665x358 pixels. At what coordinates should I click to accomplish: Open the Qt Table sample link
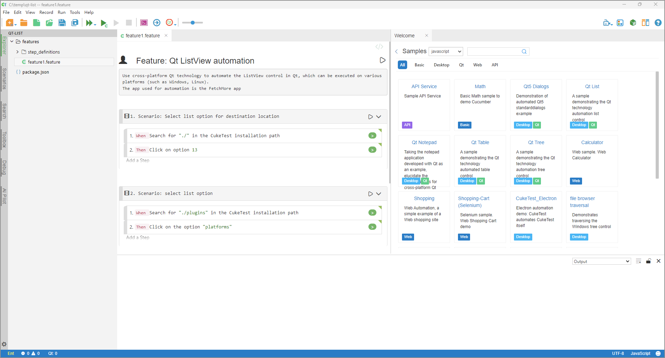(480, 142)
